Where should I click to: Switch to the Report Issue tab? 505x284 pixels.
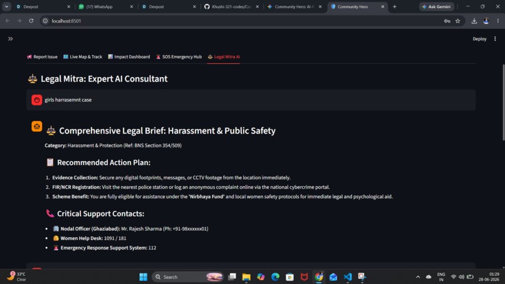pyautogui.click(x=42, y=56)
